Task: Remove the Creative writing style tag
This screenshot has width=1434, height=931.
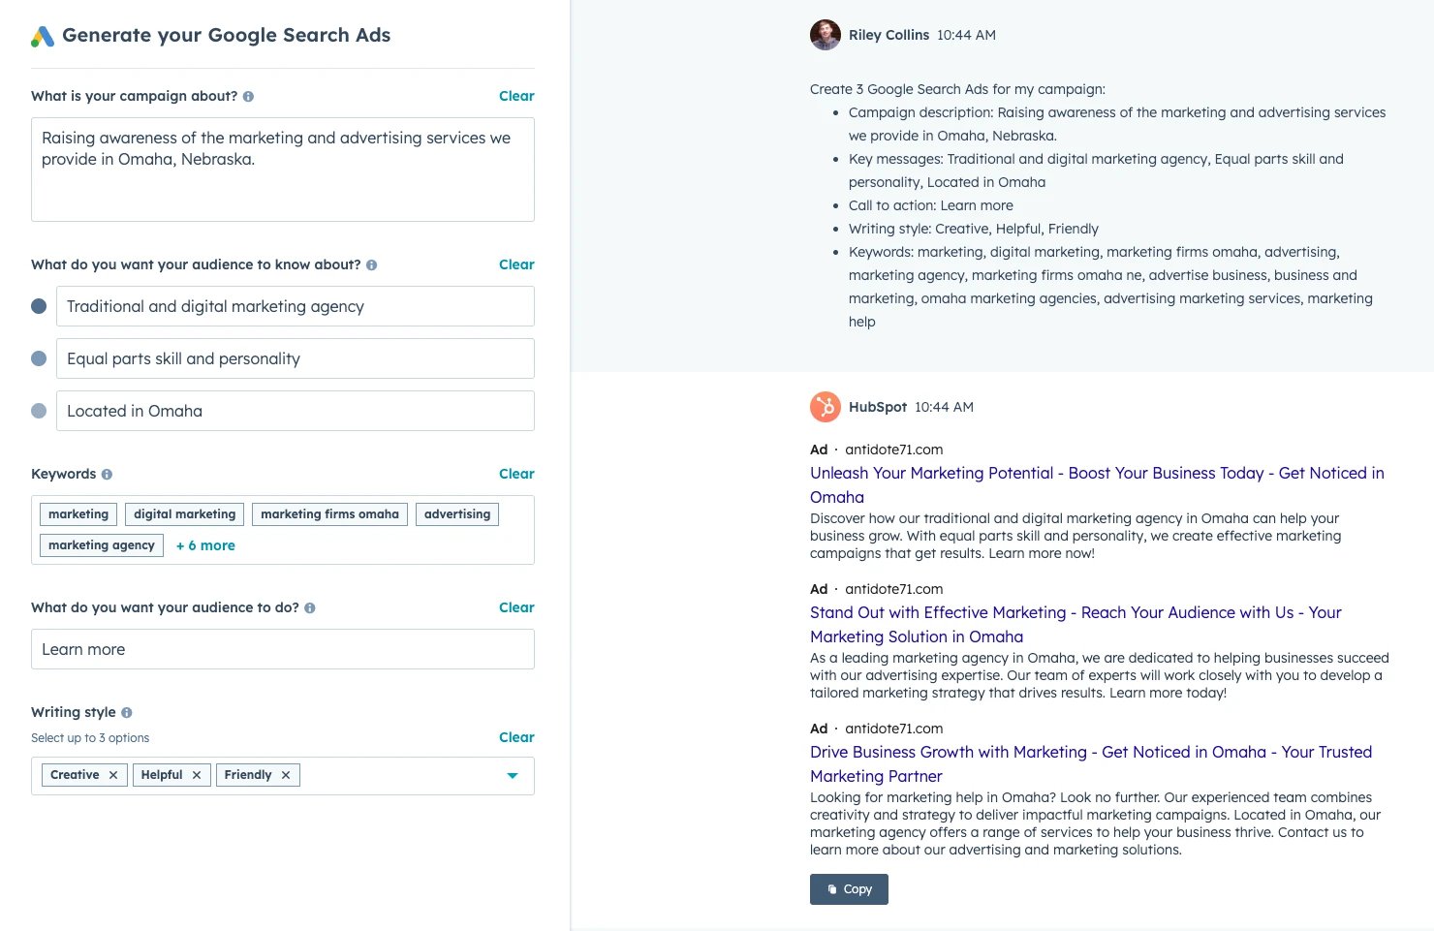Action: [113, 775]
